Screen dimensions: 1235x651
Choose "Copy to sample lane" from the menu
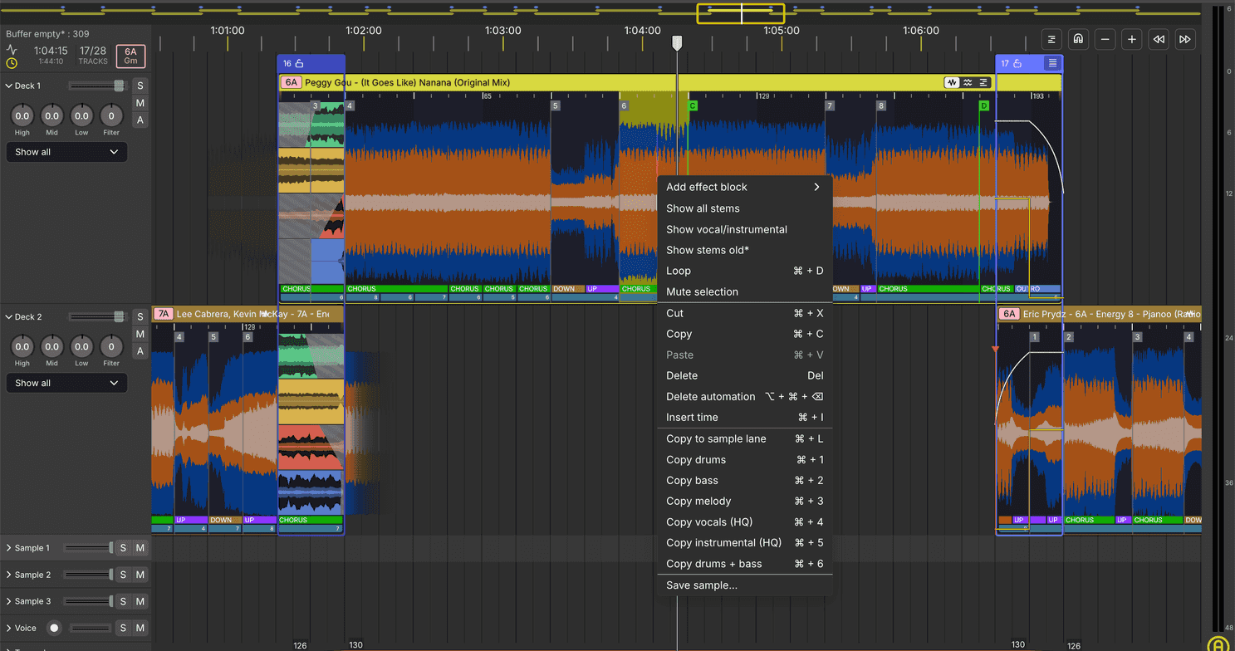[716, 438]
